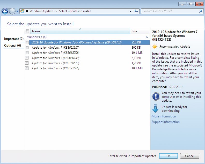Viewport: 205px width, 164px height.
Task: Collapse the Windows 7 (6) group
Action: tap(147, 37)
